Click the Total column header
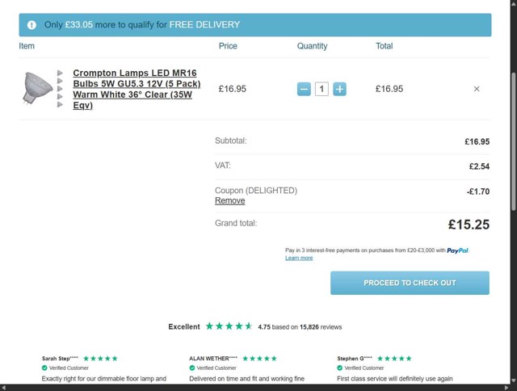This screenshot has height=391, width=517. [385, 46]
